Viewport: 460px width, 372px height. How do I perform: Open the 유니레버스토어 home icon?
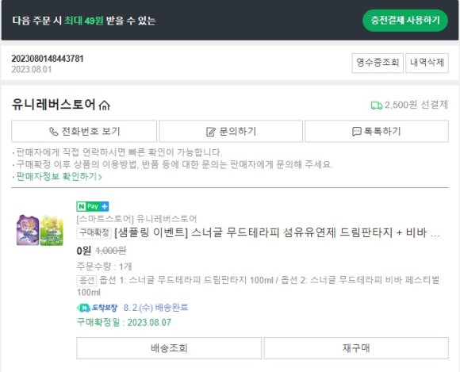pyautogui.click(x=104, y=105)
